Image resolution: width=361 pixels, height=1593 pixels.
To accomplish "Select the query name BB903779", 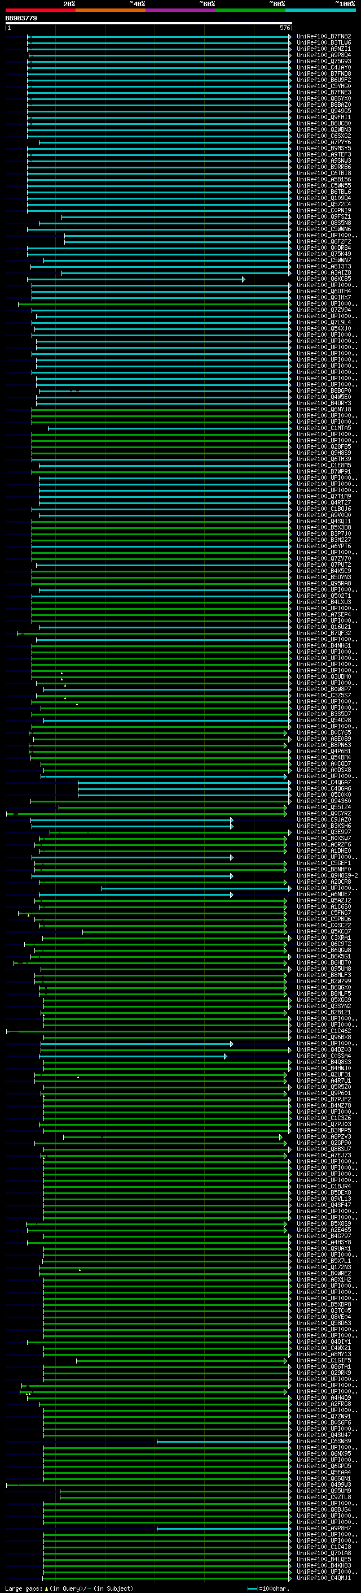I will 21,19.
